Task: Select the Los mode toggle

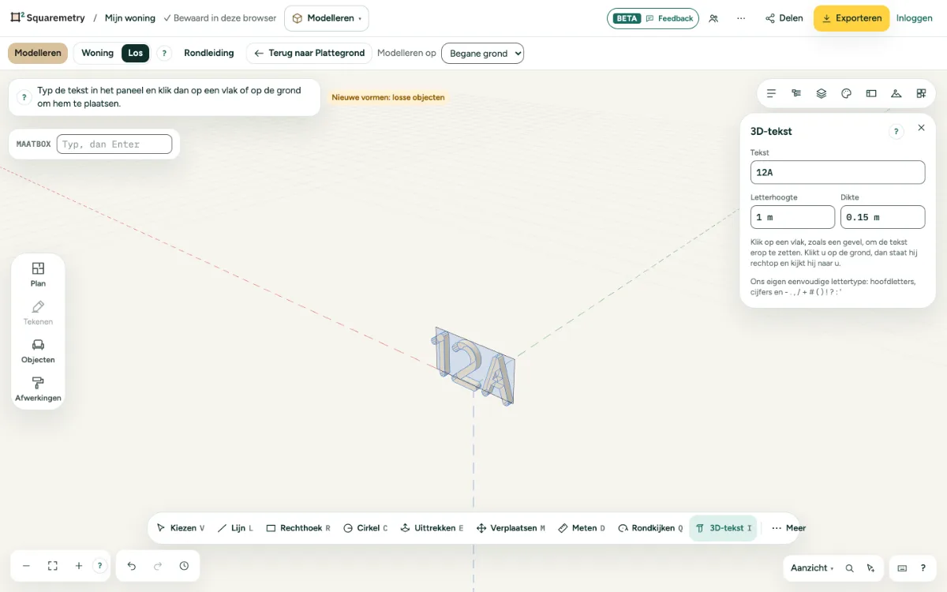Action: click(136, 53)
